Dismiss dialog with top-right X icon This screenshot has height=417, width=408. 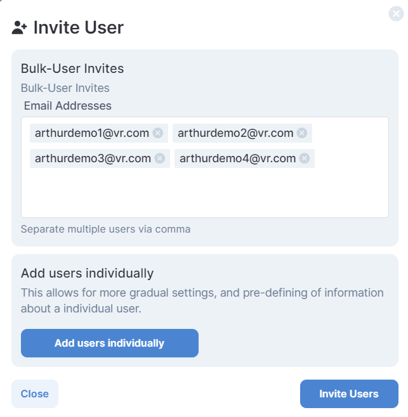click(x=396, y=13)
